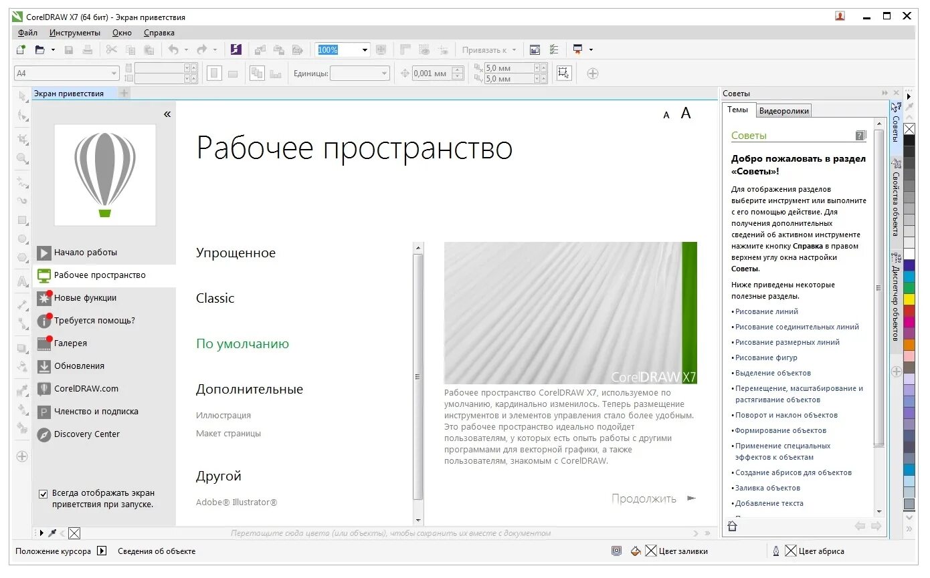Select the Pick tool in toolbox
Viewport: 930px width, 578px height.
pos(23,96)
